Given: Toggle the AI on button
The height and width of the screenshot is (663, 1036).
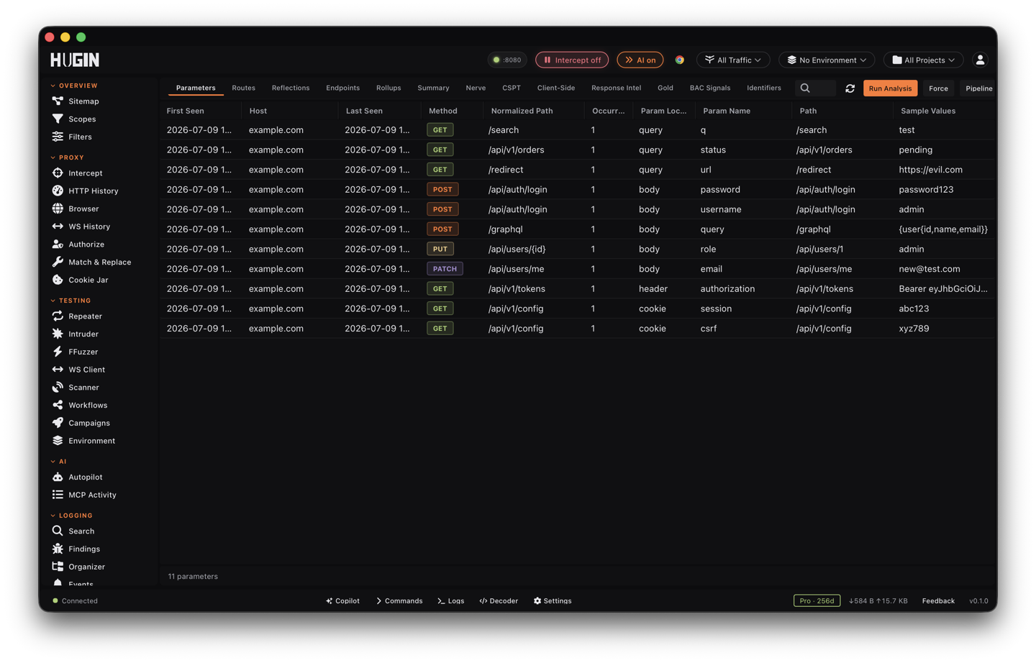Looking at the screenshot, I should (640, 60).
